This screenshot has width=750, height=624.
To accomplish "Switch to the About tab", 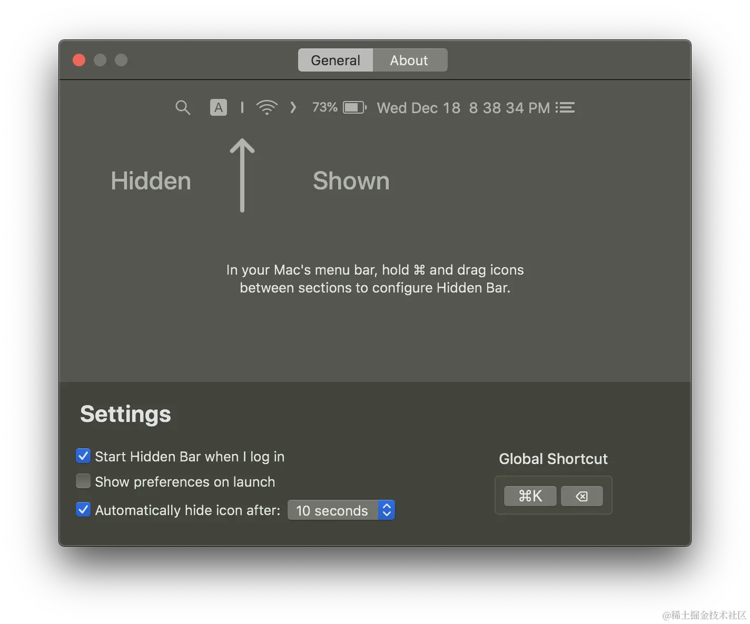I will (x=409, y=60).
